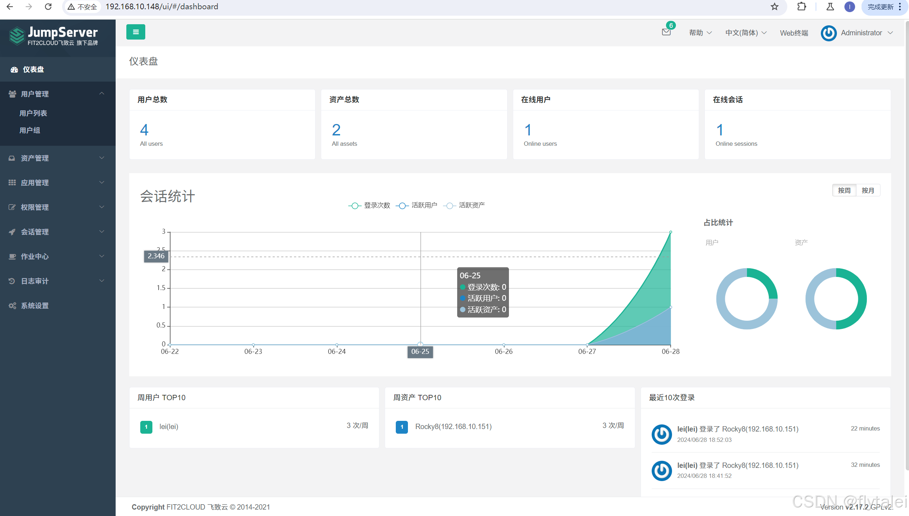The width and height of the screenshot is (909, 516).
Task: Open the browser extensions puzzle icon
Action: click(802, 7)
